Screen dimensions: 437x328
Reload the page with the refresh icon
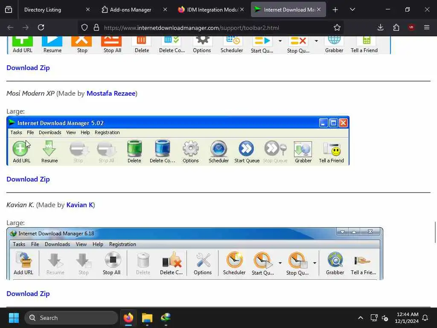[x=41, y=27]
